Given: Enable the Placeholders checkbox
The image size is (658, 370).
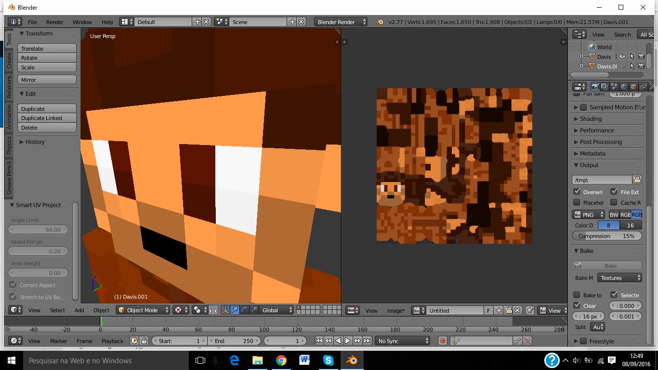Looking at the screenshot, I should tap(577, 203).
